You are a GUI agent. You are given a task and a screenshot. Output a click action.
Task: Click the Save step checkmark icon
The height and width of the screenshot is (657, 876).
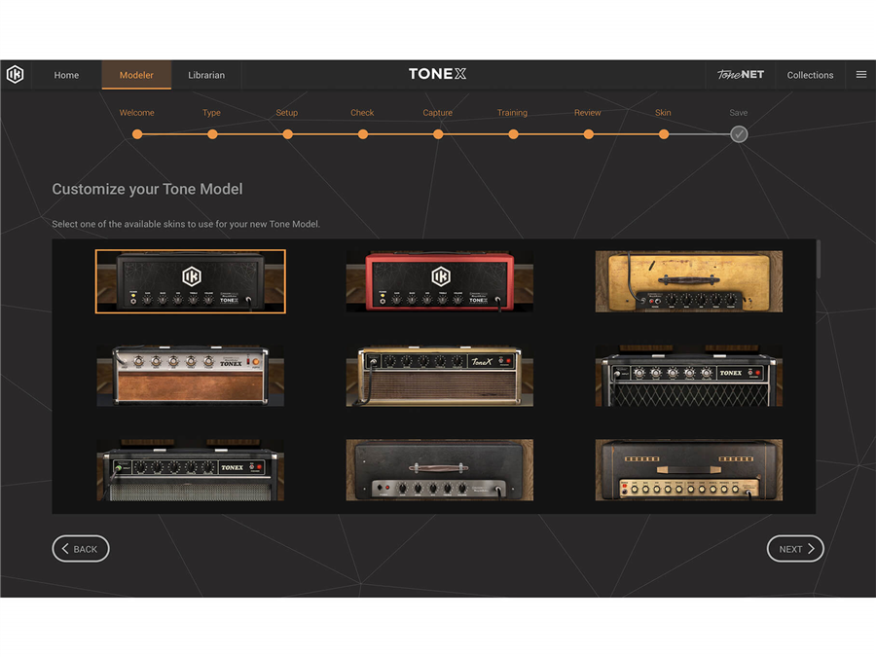(x=739, y=134)
